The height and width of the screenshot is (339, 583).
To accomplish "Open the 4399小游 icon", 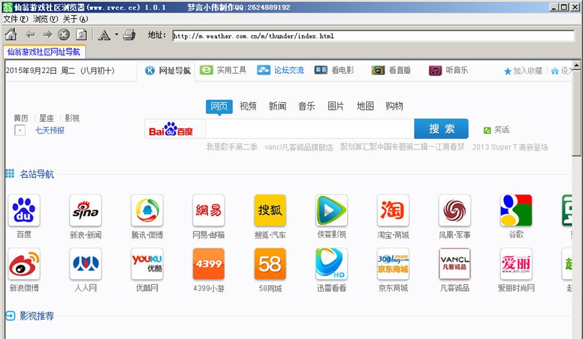I will (209, 264).
